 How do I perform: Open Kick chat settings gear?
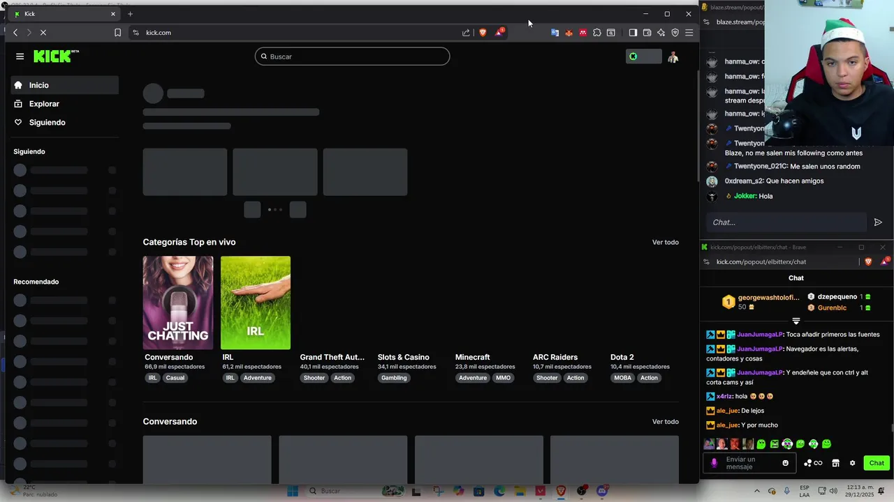coord(852,463)
